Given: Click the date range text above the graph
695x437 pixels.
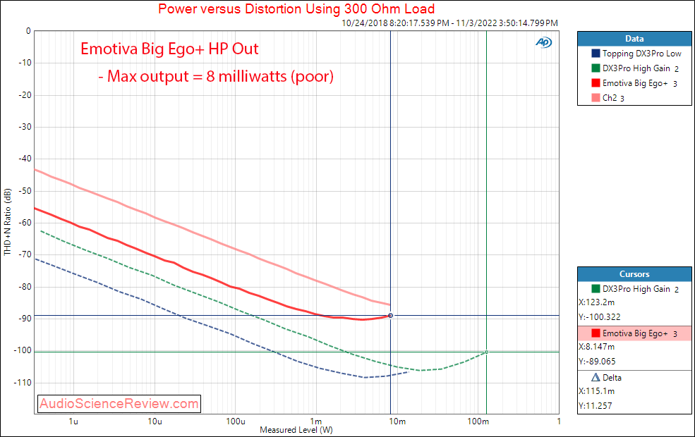Looking at the screenshot, I should tap(449, 23).
